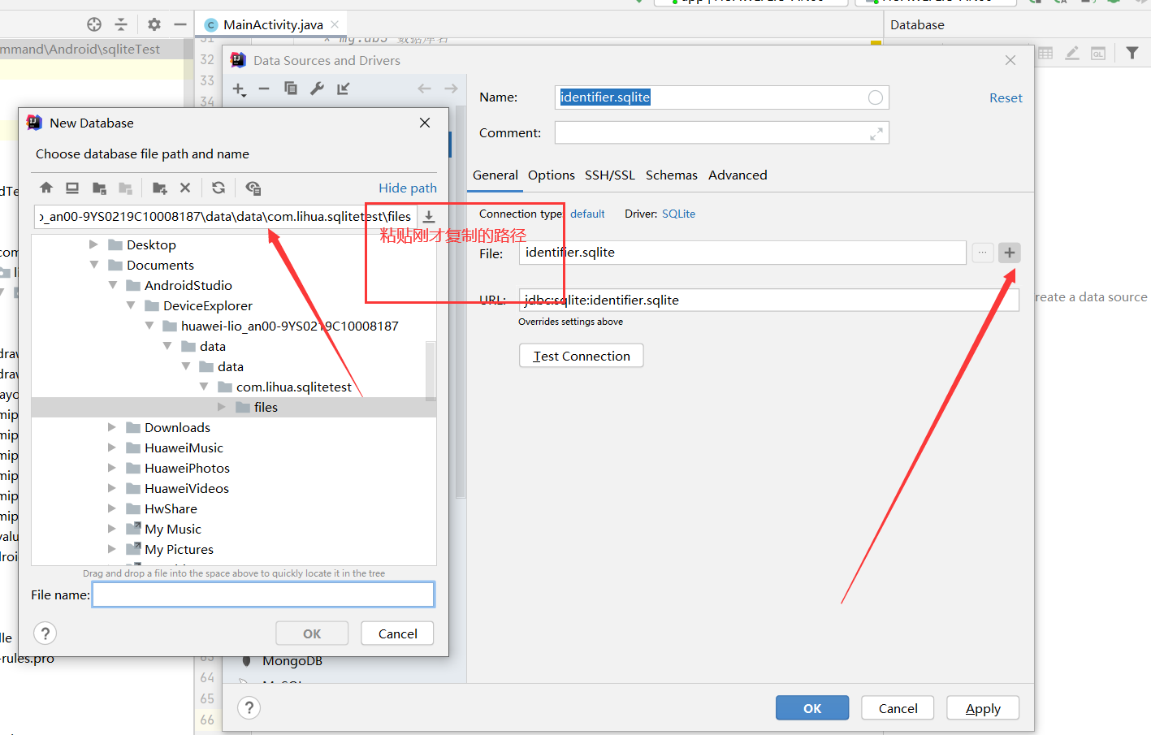Image resolution: width=1151 pixels, height=735 pixels.
Task: Click the help question mark in Data Sources dialog
Action: [x=249, y=708]
